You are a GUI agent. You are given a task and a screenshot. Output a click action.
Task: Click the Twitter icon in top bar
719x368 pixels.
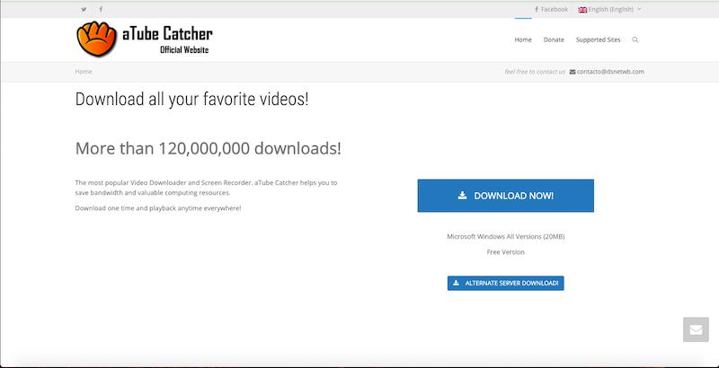click(84, 9)
